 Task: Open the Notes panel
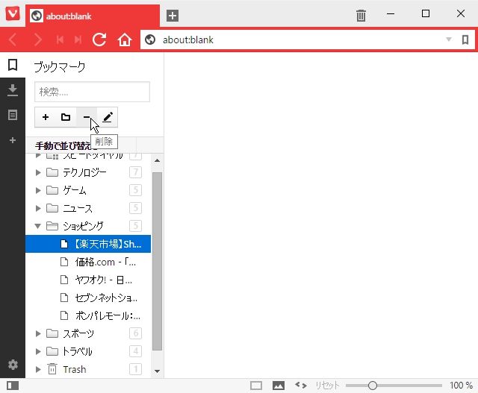click(13, 115)
